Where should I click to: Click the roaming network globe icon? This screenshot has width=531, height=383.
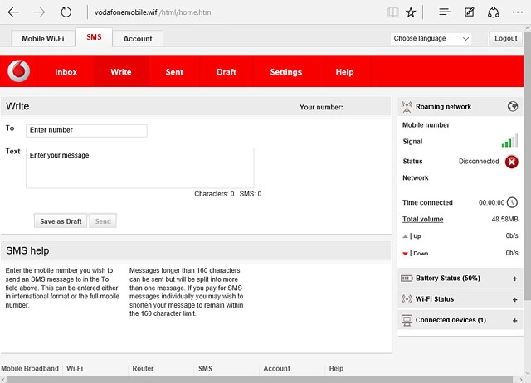tap(512, 107)
